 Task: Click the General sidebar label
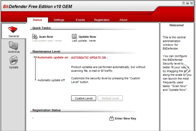tap(14, 36)
